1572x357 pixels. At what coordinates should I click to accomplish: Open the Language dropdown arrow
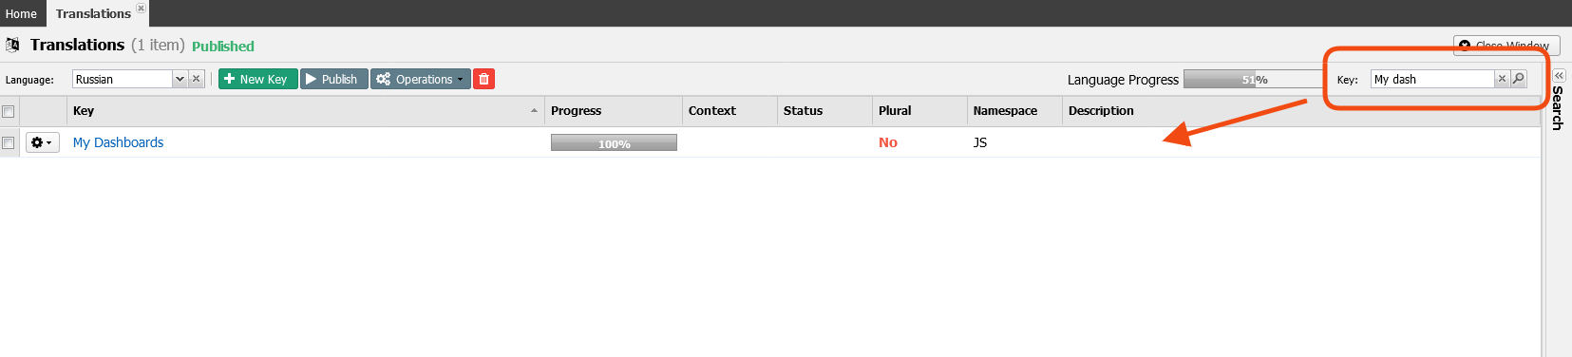tap(180, 79)
